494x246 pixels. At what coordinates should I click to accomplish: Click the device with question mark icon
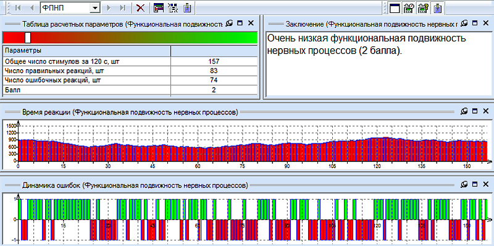[x=423, y=8]
